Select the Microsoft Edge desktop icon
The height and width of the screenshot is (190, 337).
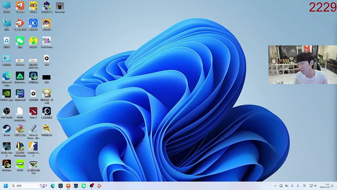point(7,76)
